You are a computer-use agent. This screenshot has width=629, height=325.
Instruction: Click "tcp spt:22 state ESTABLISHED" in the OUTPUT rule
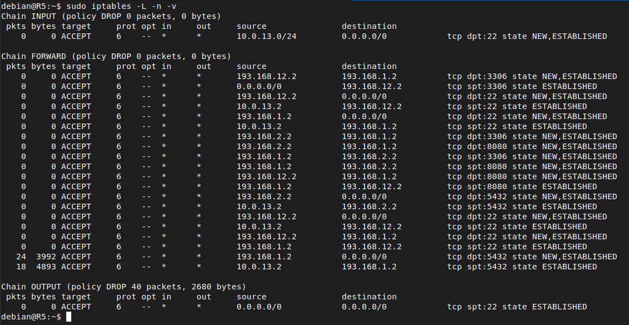click(x=517, y=307)
